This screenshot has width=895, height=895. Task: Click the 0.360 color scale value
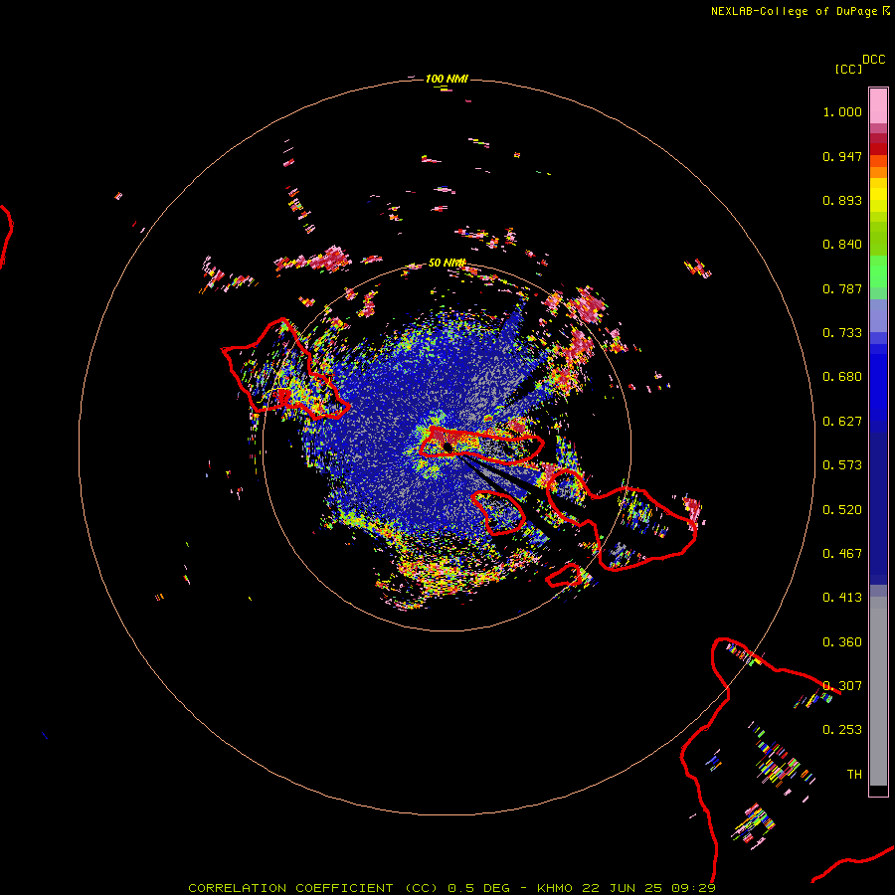point(842,642)
